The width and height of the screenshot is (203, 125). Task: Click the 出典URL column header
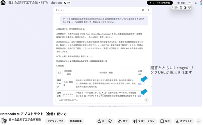[140, 73]
